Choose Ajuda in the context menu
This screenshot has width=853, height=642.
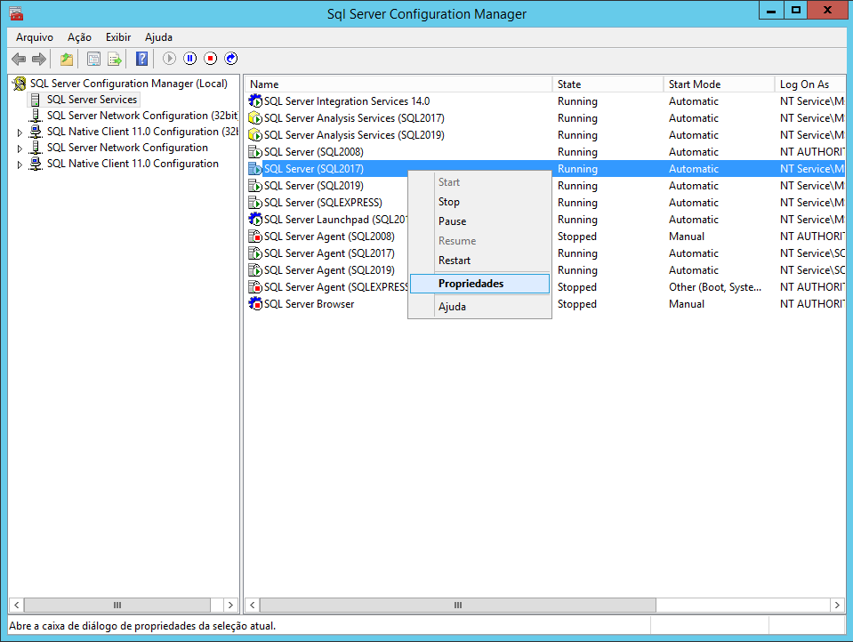pyautogui.click(x=479, y=307)
